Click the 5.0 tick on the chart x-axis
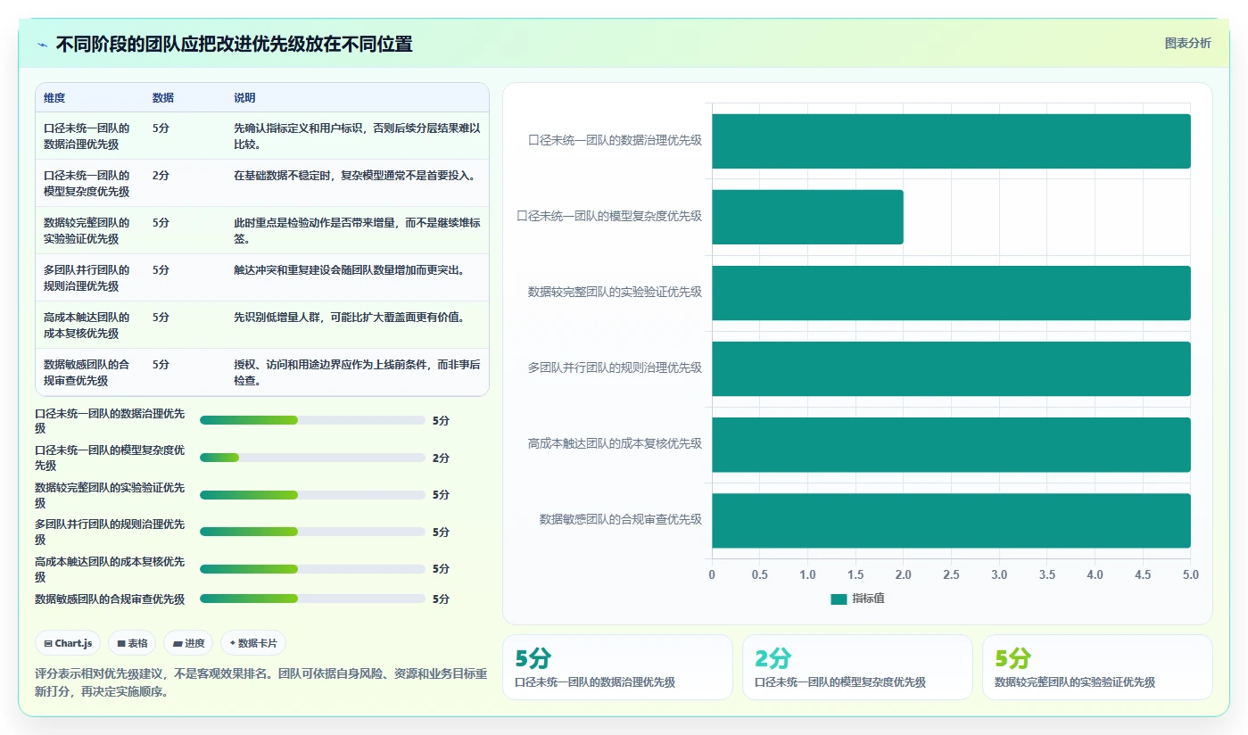This screenshot has width=1248, height=735. tap(1190, 575)
